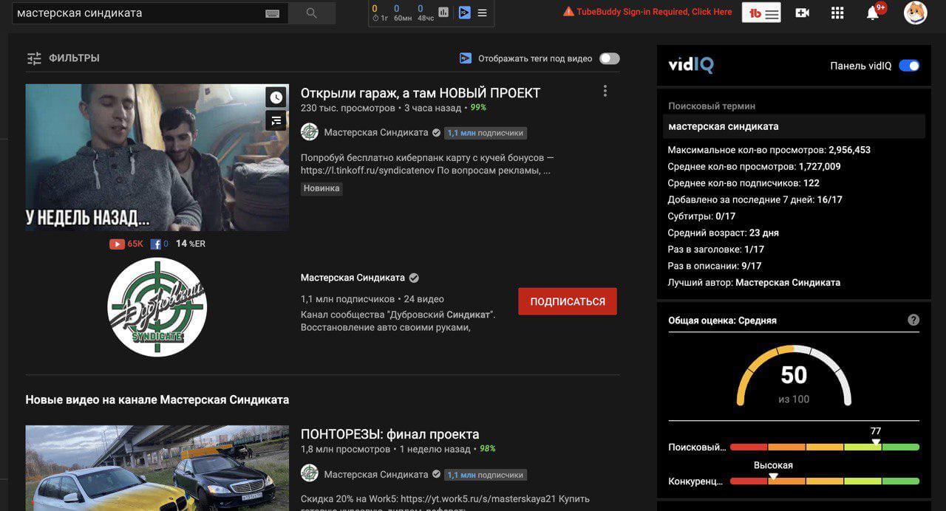This screenshot has height=511, width=946.
Task: Click 'Раз в описании: 9/17'
Action: 715,266
